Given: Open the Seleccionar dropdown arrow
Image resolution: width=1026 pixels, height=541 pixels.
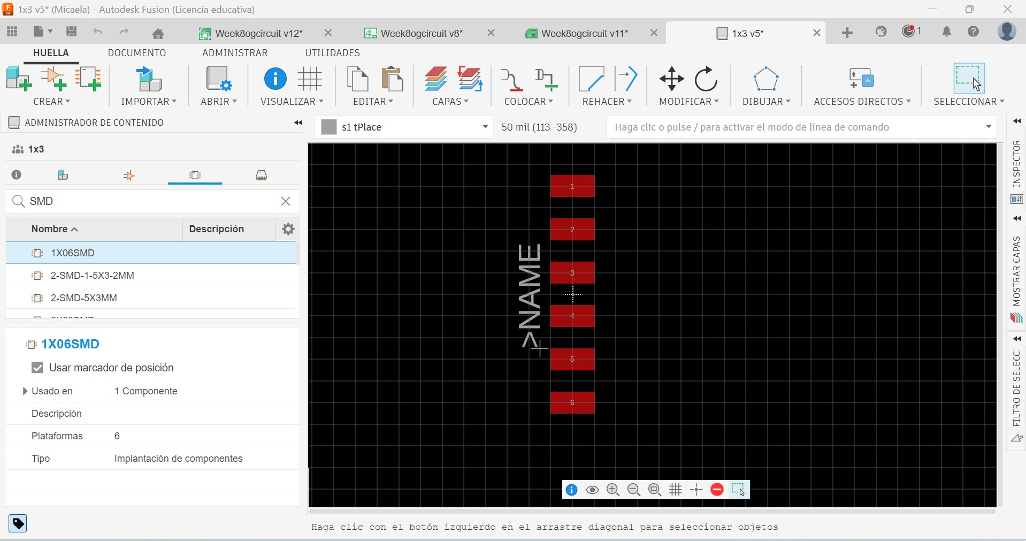Looking at the screenshot, I should click(1002, 101).
